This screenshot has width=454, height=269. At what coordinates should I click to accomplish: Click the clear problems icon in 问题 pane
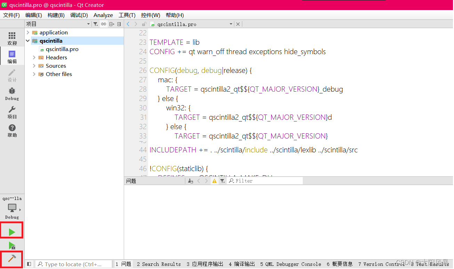(x=190, y=180)
